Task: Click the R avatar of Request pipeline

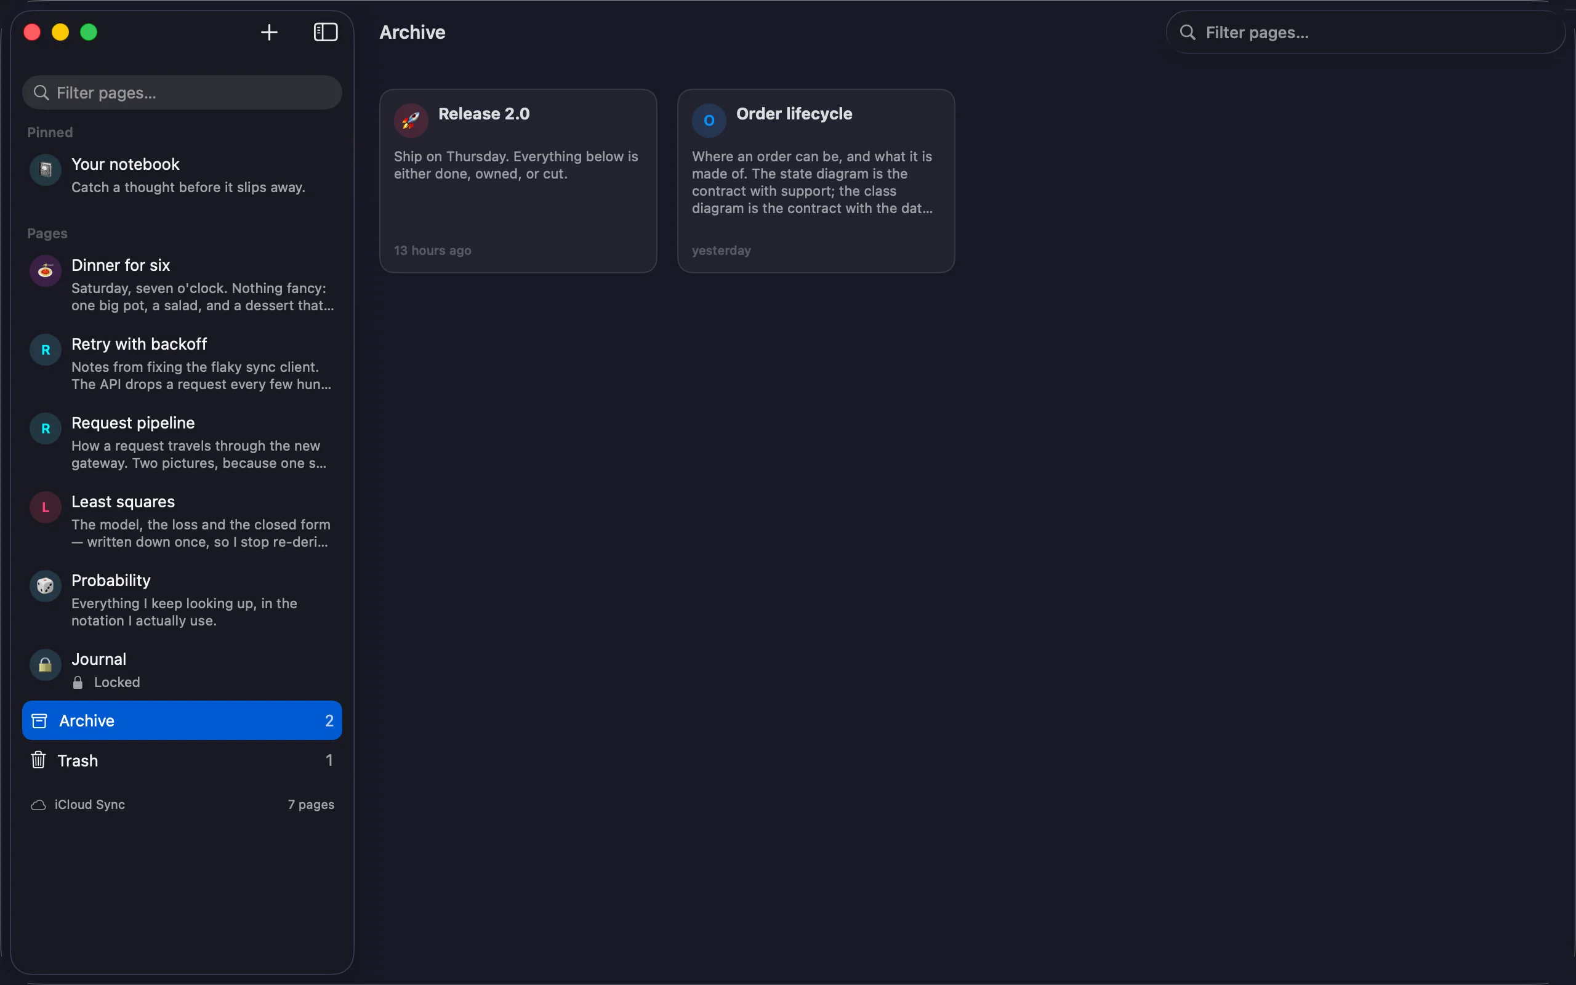Action: [46, 428]
